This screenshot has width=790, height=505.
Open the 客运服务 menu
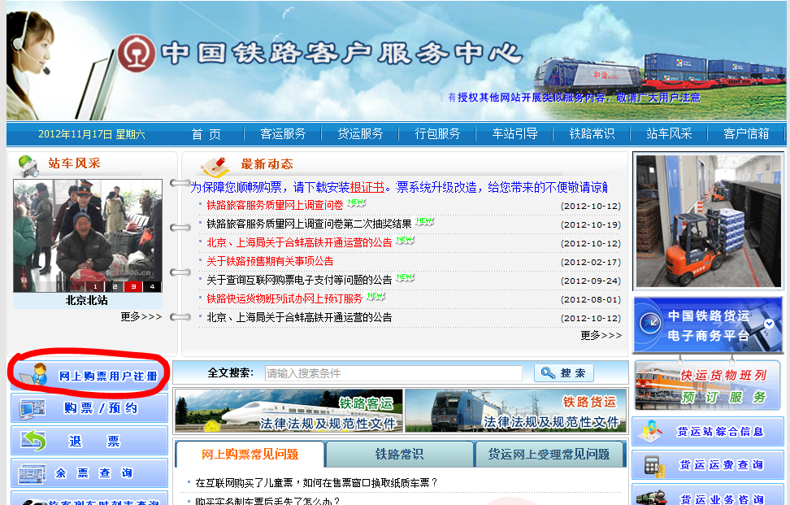tap(283, 133)
